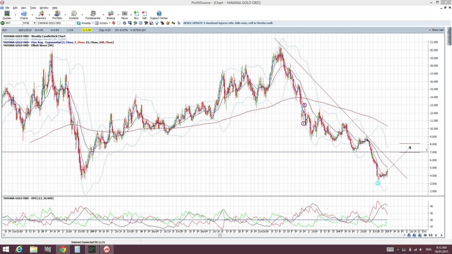Screen dimensions: 452x254
Task: Expand the Quotes dropdown arrow
Action: tap(15, 15)
